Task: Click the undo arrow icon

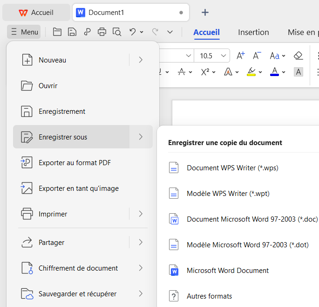Action: (x=133, y=32)
